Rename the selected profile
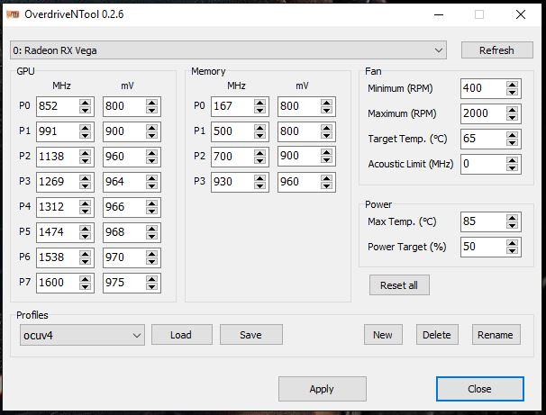The height and width of the screenshot is (415, 546). [496, 335]
